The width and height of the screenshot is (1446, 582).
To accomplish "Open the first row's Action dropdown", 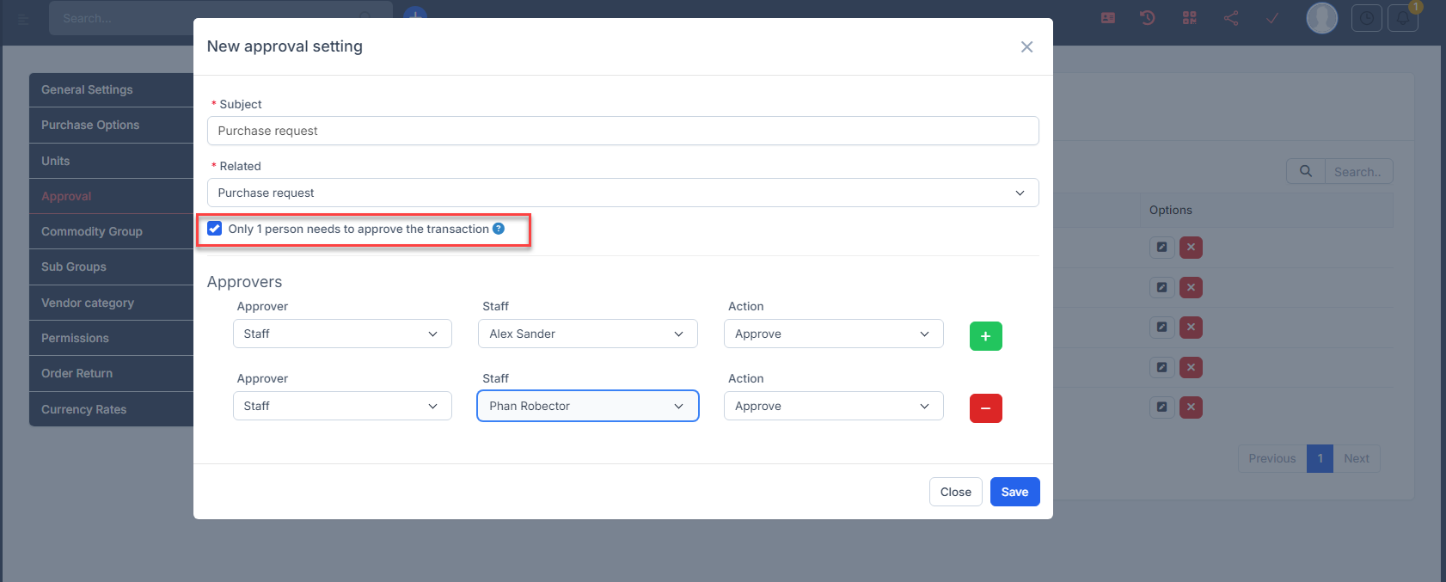I will (x=833, y=334).
